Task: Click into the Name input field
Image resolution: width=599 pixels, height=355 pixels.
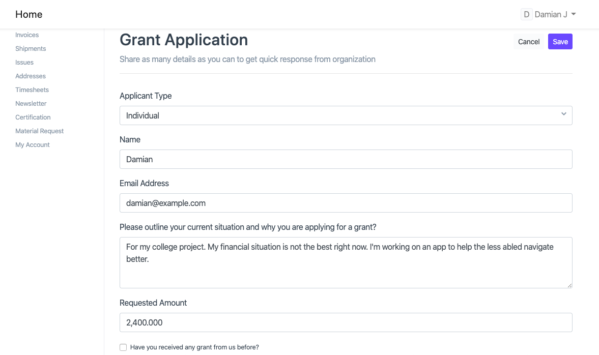Action: coord(346,159)
